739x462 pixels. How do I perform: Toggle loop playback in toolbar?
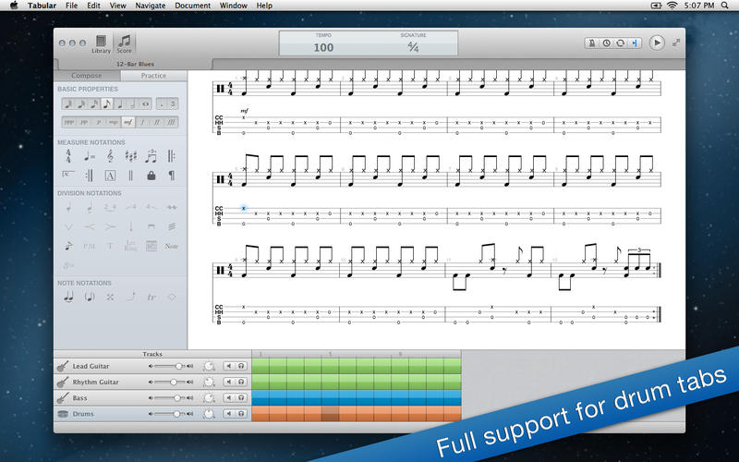pyautogui.click(x=620, y=43)
